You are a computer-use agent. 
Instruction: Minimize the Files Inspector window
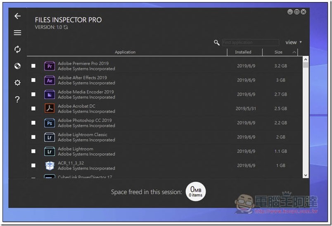coord(290,12)
